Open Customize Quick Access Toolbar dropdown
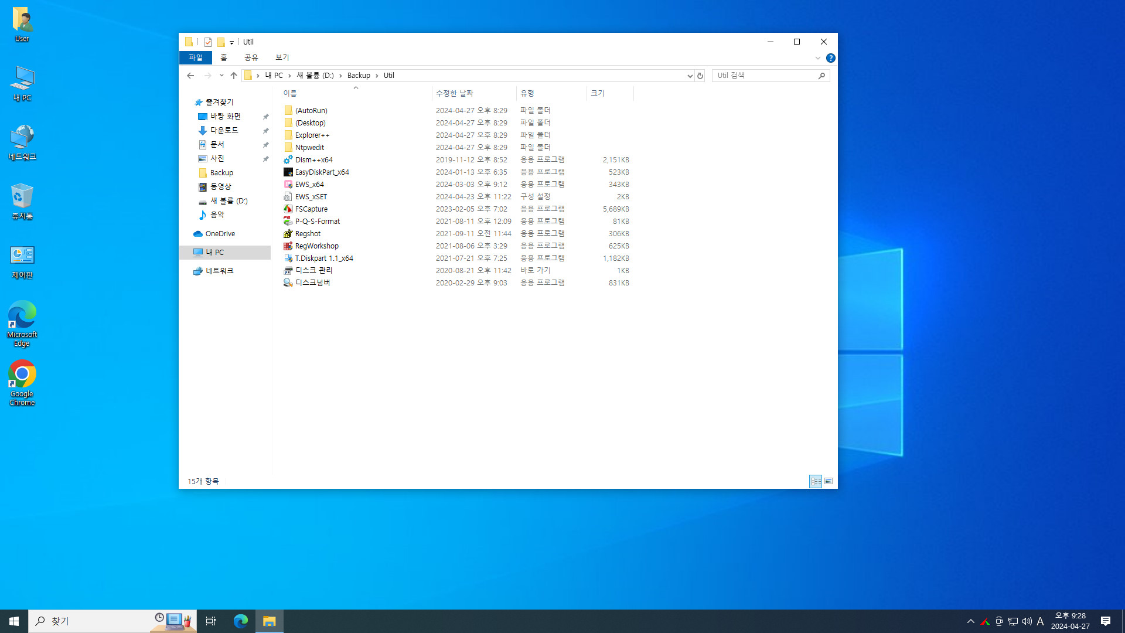Image resolution: width=1125 pixels, height=633 pixels. point(231,42)
